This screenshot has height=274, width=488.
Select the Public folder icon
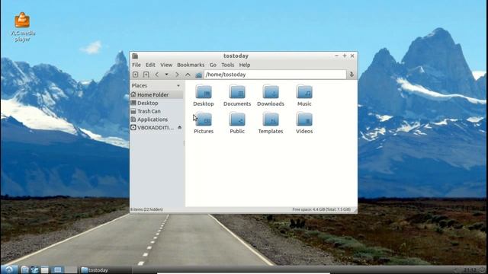coord(237,123)
